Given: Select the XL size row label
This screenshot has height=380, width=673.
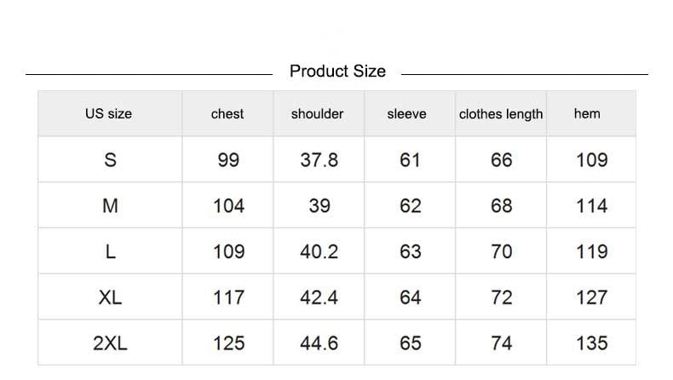Looking at the screenshot, I should pos(110,298).
